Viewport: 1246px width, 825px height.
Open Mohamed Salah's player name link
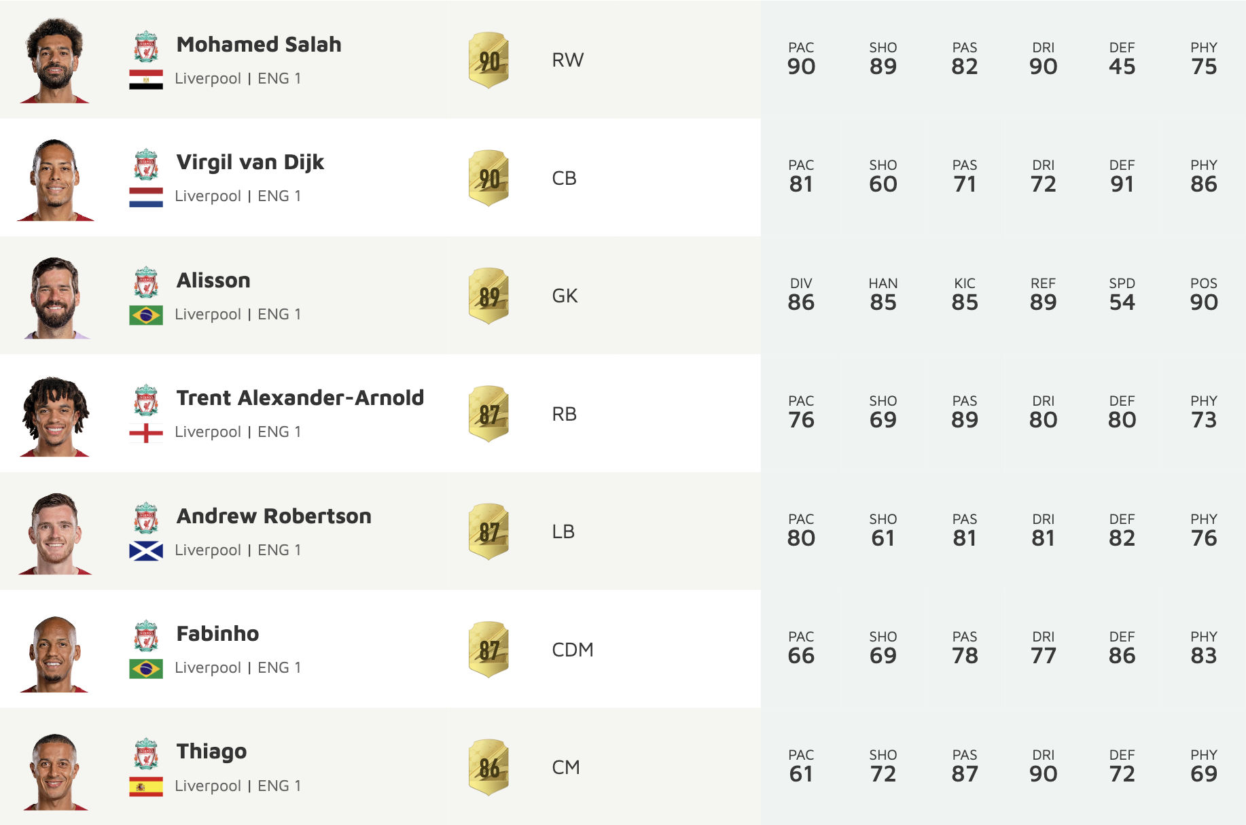(259, 45)
